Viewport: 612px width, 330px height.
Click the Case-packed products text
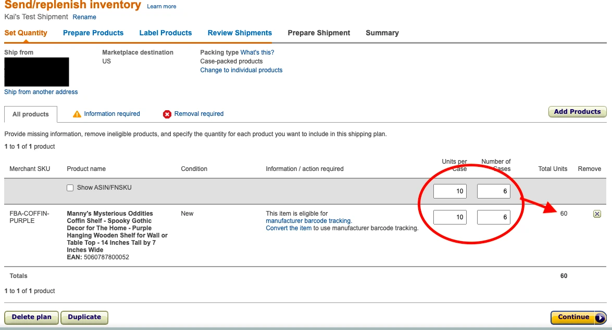click(x=231, y=61)
